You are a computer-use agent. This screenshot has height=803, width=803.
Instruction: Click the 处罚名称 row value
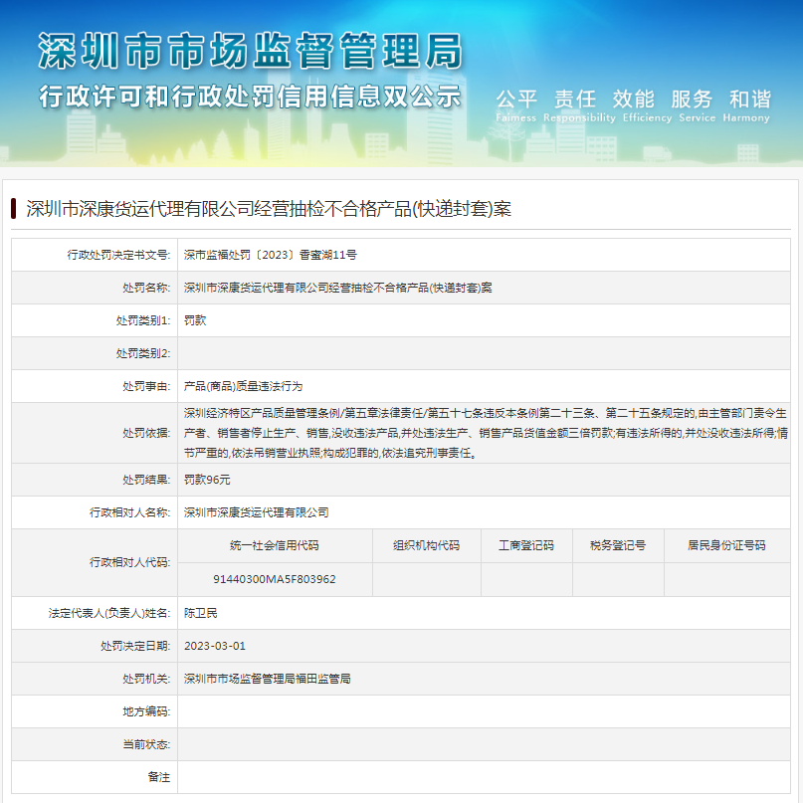(x=338, y=288)
